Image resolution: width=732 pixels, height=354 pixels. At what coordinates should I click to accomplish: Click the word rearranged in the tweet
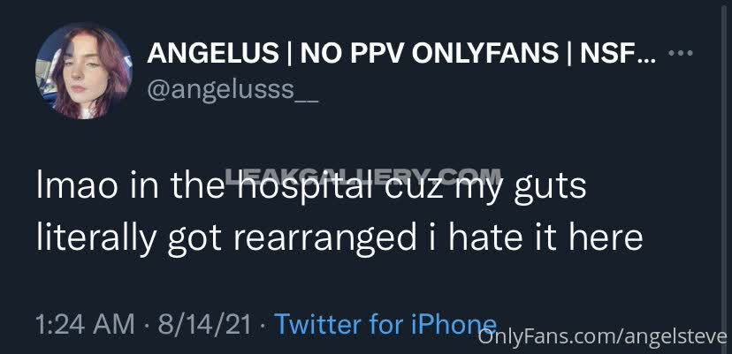tap(324, 239)
